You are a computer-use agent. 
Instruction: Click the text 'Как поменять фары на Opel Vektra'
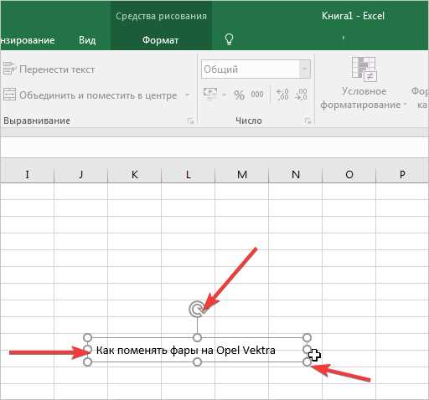click(186, 350)
